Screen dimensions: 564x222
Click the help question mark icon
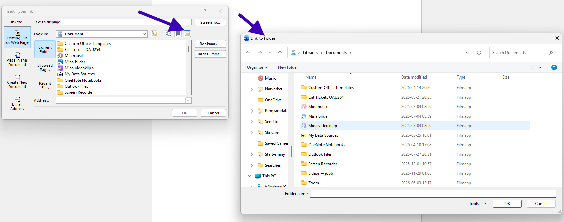(554, 67)
